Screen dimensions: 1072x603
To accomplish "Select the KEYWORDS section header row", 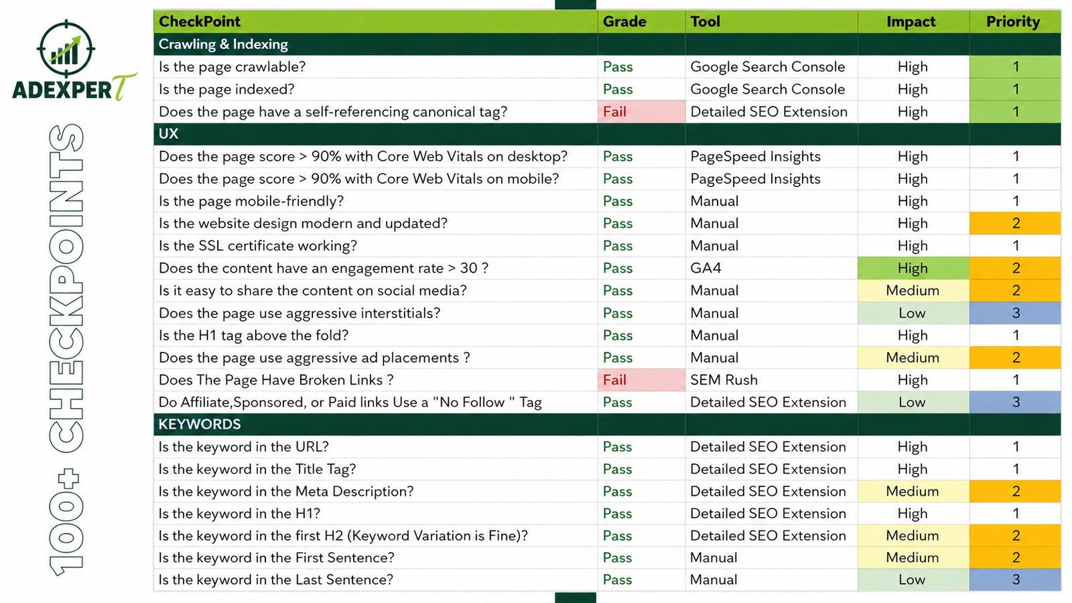I will pos(607,424).
